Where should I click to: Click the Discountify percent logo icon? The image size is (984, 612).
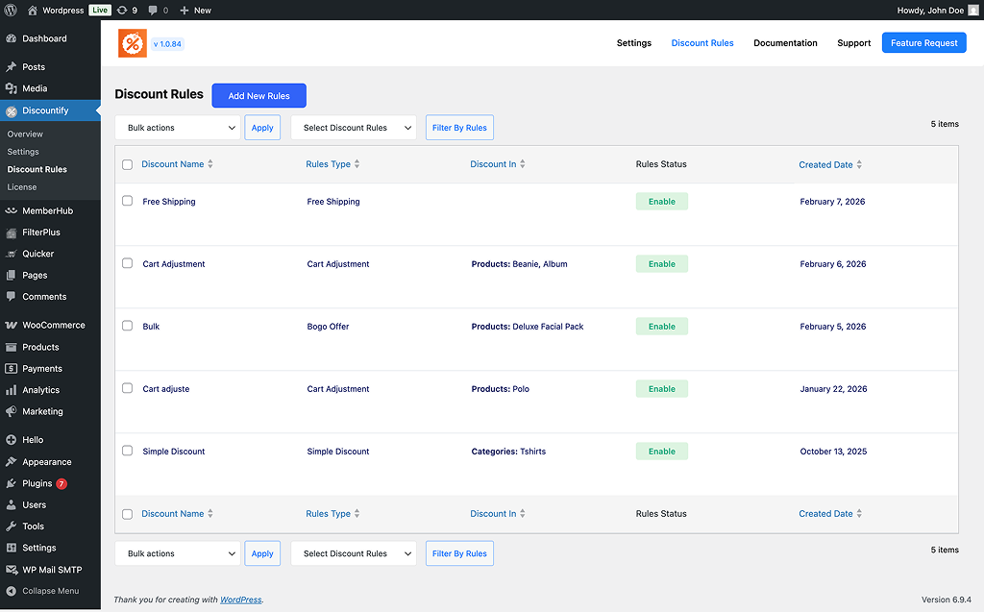pyautogui.click(x=133, y=43)
